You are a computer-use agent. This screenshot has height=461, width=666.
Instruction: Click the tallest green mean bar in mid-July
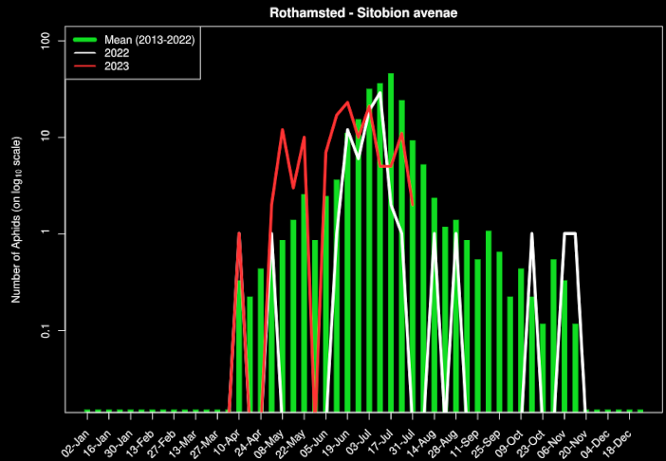391,243
